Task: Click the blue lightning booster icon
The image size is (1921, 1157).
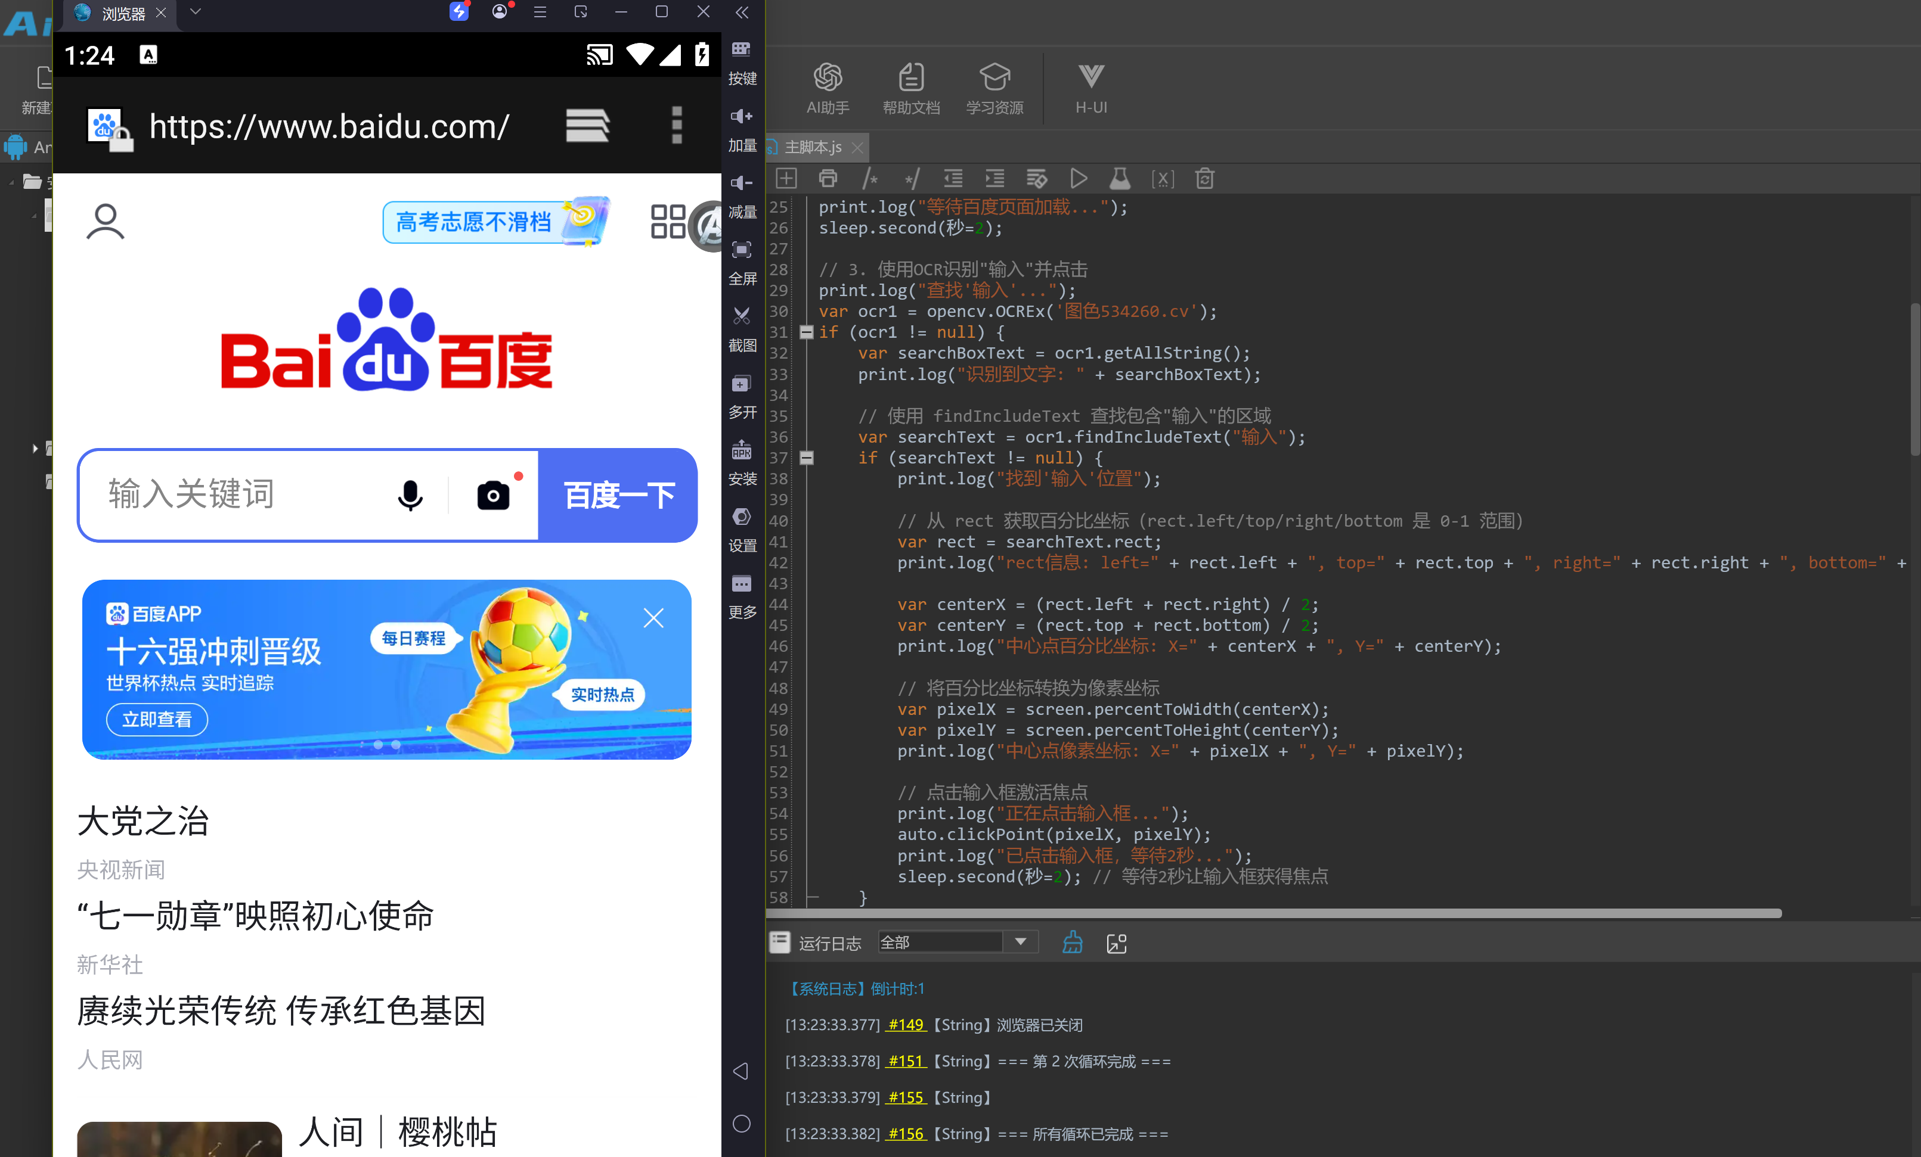Action: (x=458, y=11)
